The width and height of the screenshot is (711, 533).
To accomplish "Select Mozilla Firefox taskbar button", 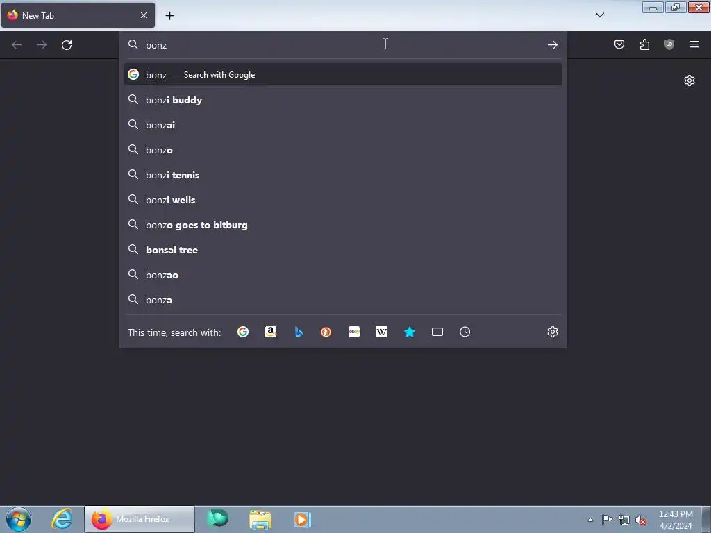I will (x=139, y=519).
